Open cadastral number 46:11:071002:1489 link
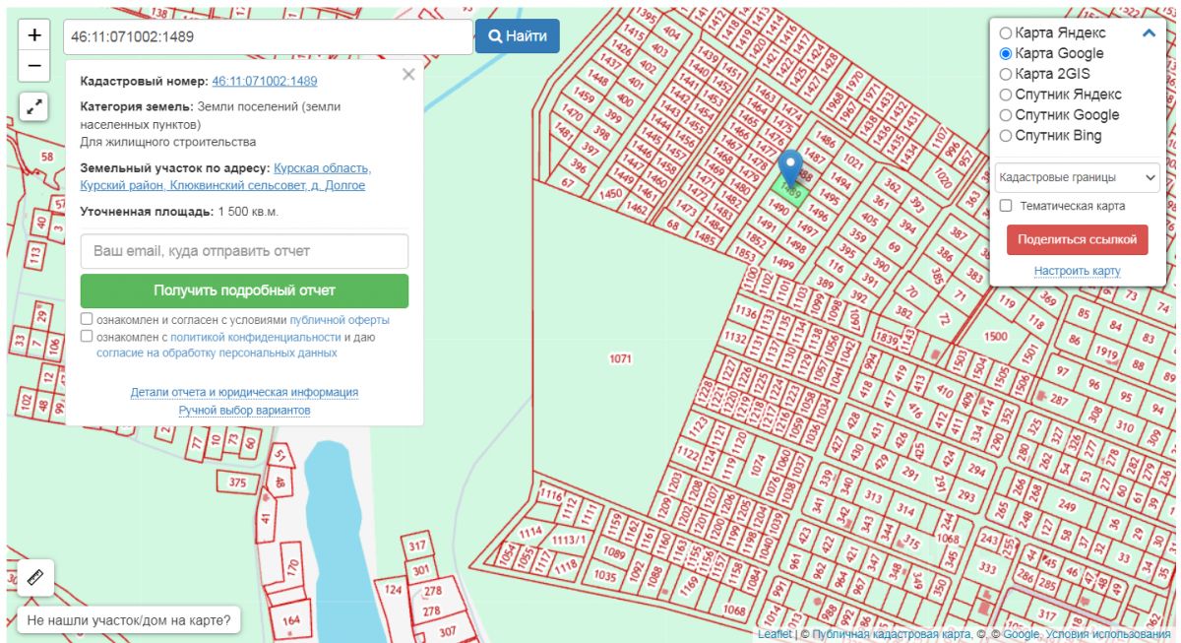This screenshot has height=643, width=1181. coord(265,81)
